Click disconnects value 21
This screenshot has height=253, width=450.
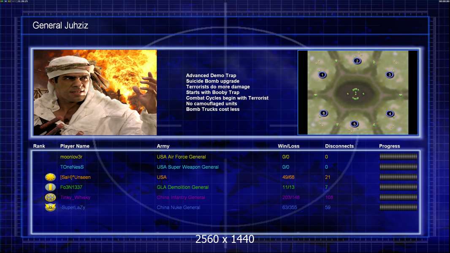(328, 177)
